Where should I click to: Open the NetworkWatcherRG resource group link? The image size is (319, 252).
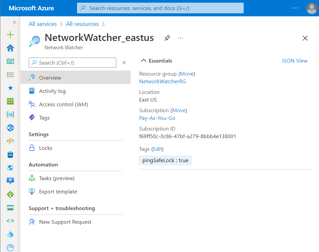pos(163,81)
